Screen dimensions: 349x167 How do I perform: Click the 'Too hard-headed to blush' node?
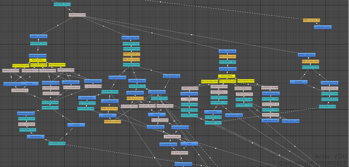pyautogui.click(x=11, y=84)
